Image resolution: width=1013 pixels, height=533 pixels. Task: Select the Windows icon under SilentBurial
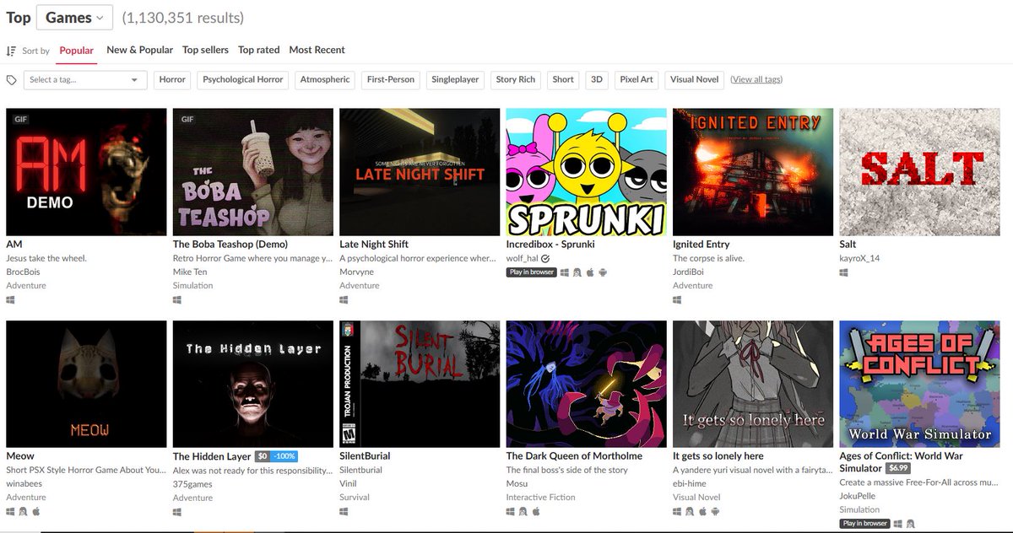pos(341,510)
